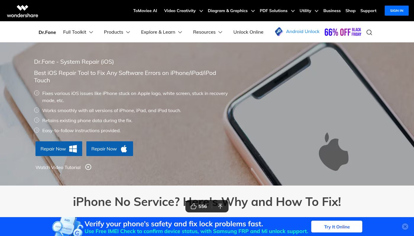Click the scroll-to-top arrow icon
The width and height of the screenshot is (414, 236).
point(220,206)
